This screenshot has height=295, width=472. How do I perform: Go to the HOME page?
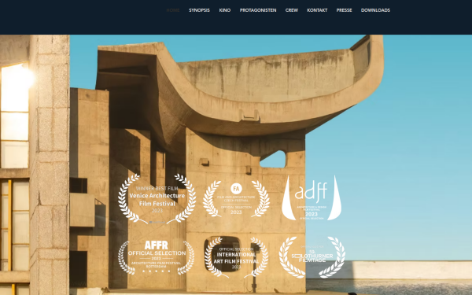click(173, 10)
